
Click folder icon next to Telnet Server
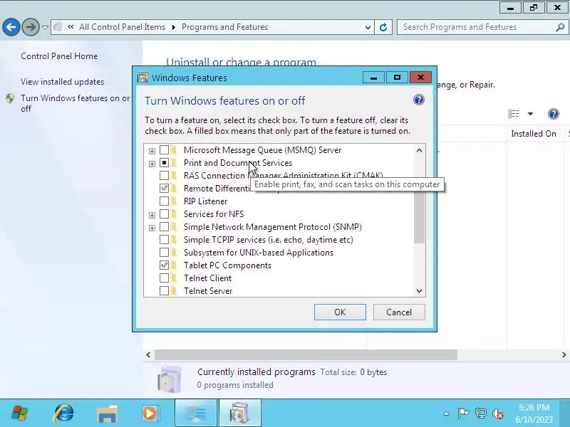click(x=174, y=291)
